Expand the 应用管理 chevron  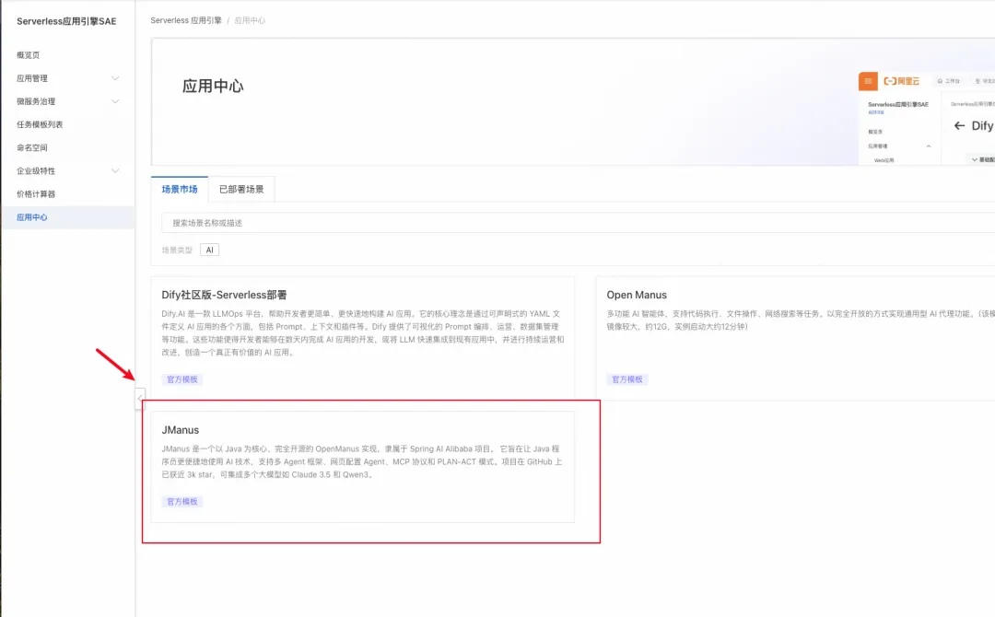tap(115, 78)
